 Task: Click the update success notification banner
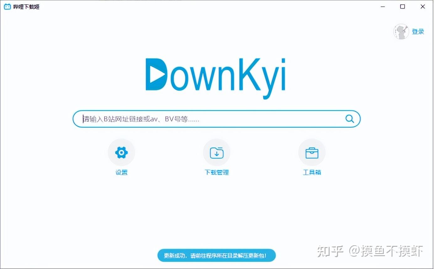(216, 255)
